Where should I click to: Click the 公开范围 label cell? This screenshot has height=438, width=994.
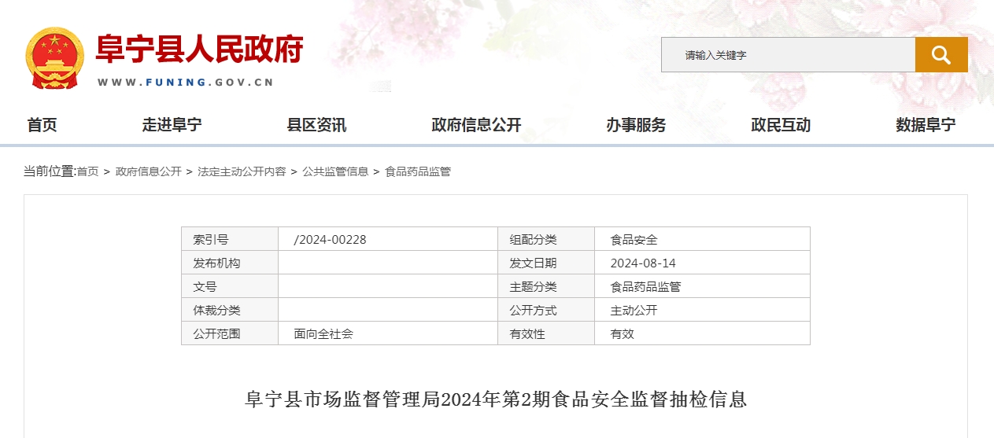click(x=230, y=333)
